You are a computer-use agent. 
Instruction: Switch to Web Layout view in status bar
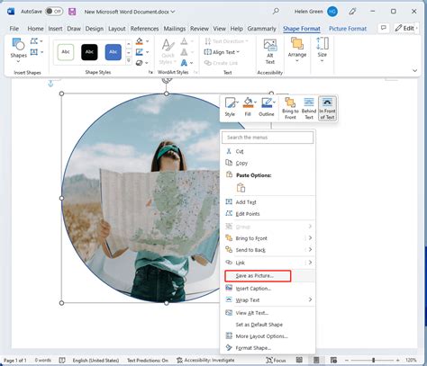333,360
